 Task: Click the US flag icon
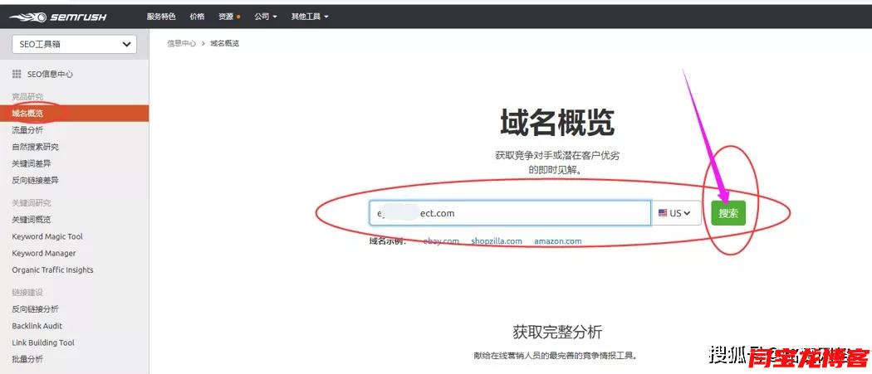pyautogui.click(x=663, y=213)
